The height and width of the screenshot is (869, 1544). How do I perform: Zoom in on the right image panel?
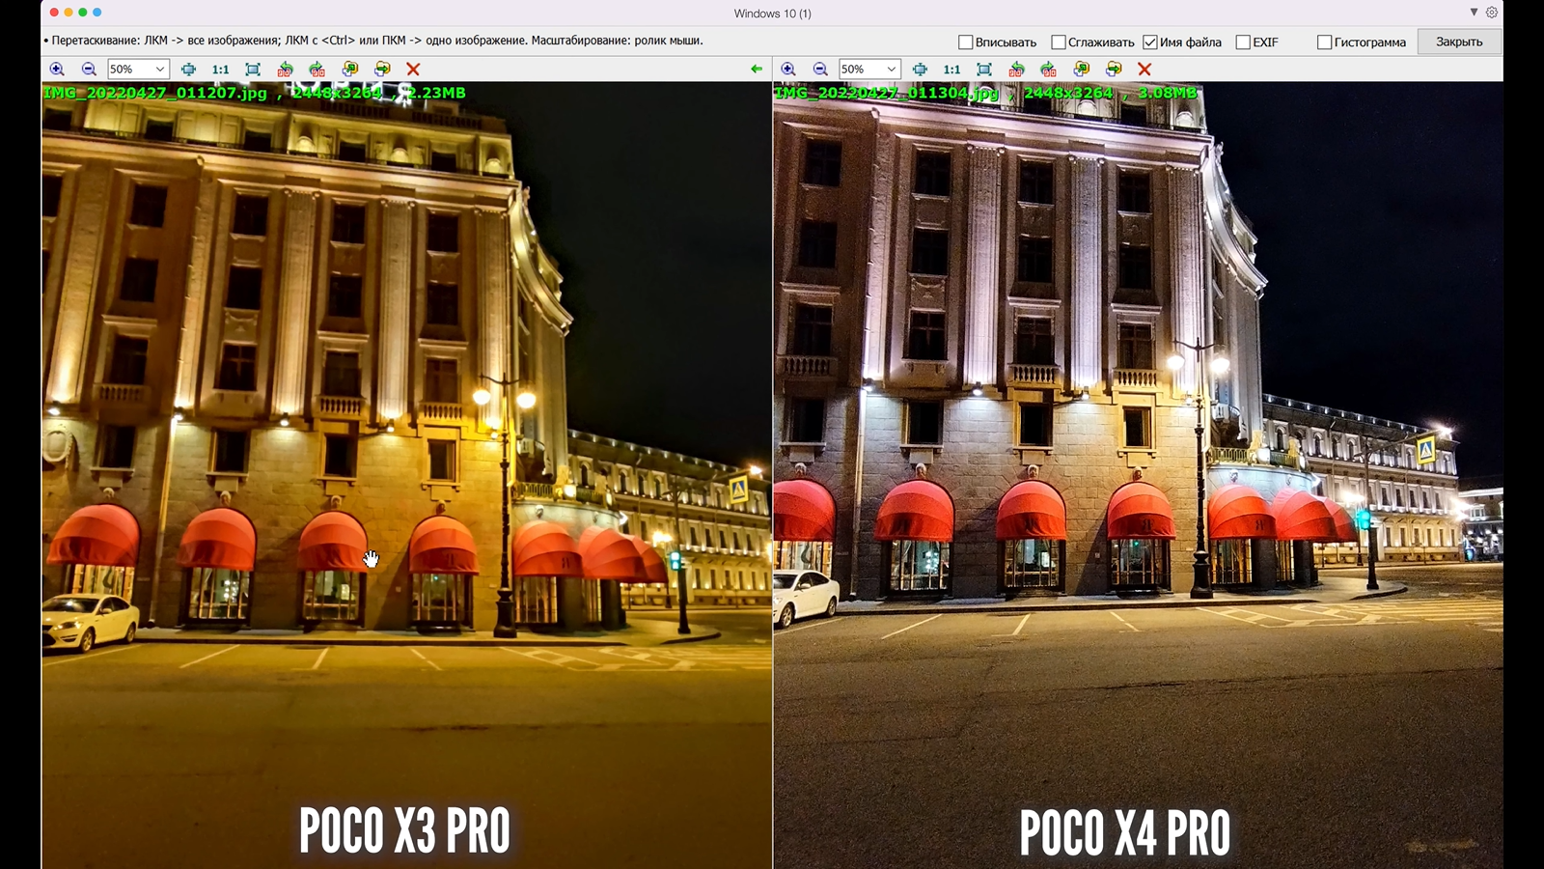coord(788,70)
